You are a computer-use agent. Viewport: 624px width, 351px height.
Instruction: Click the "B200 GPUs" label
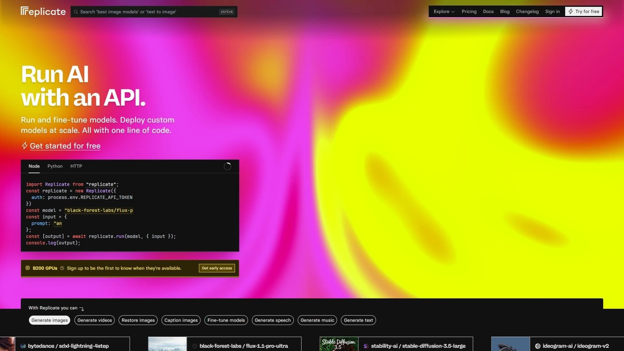coord(45,268)
